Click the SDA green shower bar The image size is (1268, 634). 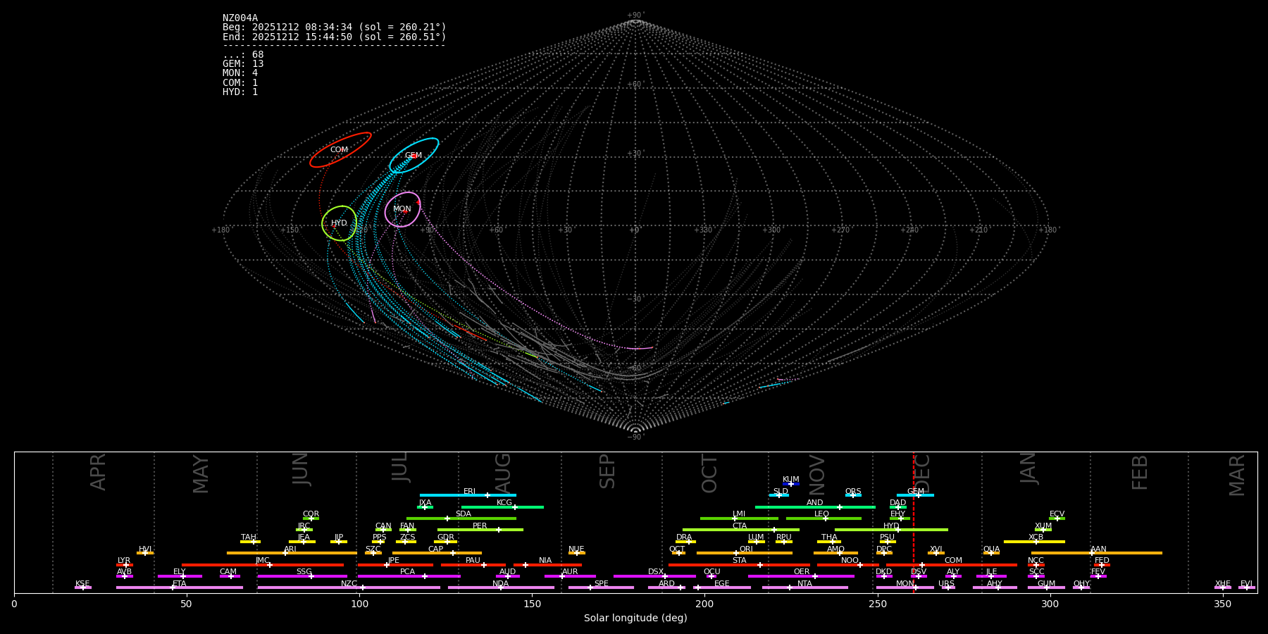tap(461, 518)
